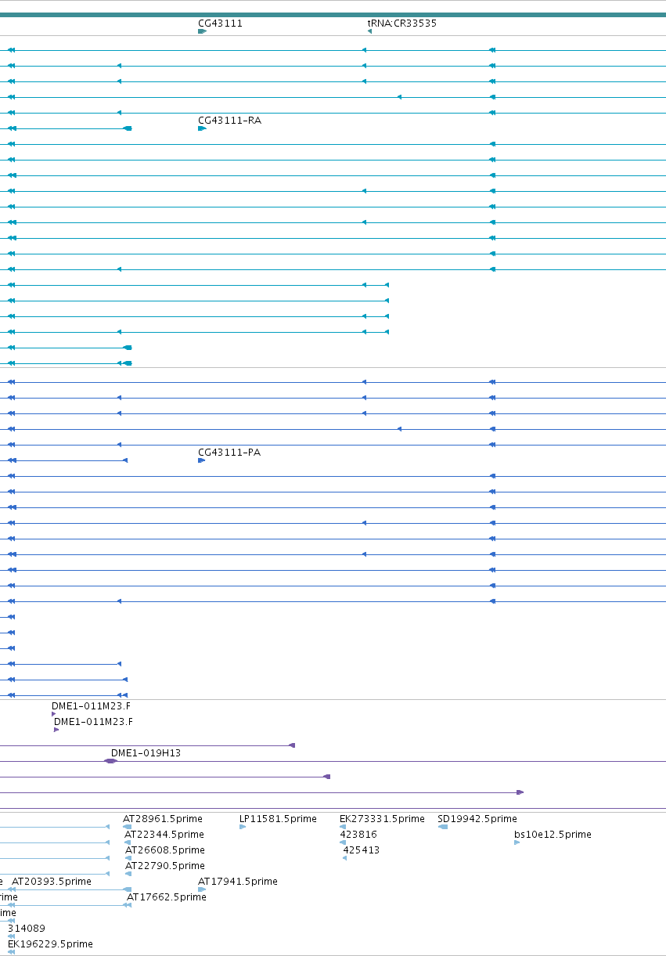666x956 pixels.
Task: Select the bs10e12.5prime arrow glyph
Action: [517, 842]
